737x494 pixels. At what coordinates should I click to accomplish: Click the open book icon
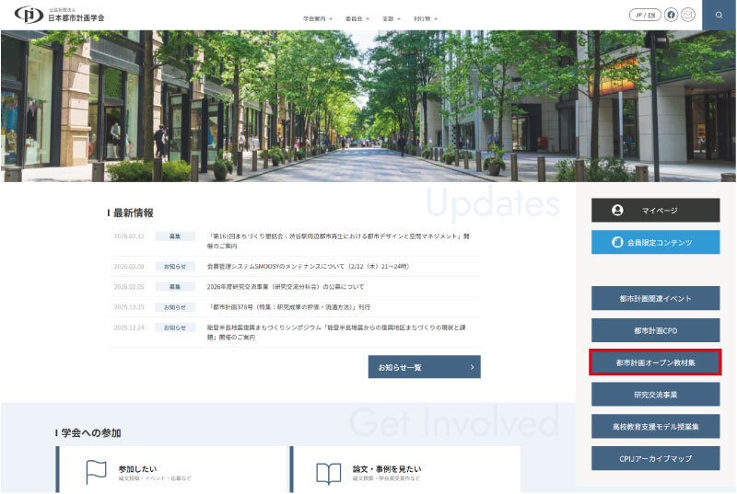(x=329, y=474)
